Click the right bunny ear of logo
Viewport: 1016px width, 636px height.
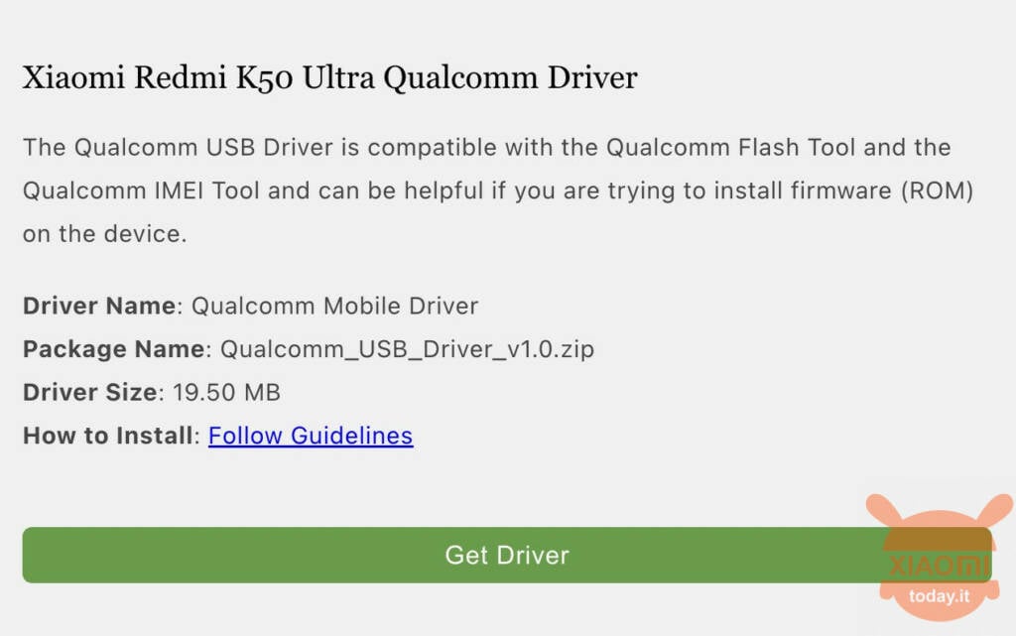[994, 510]
